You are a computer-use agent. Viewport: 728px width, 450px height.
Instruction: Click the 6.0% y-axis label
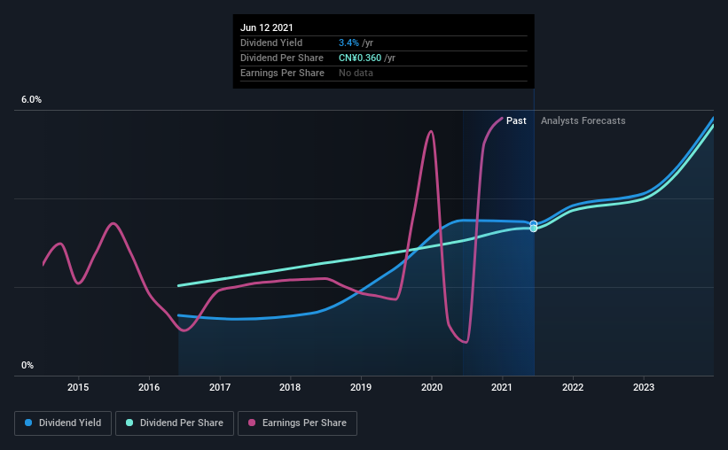pos(31,100)
